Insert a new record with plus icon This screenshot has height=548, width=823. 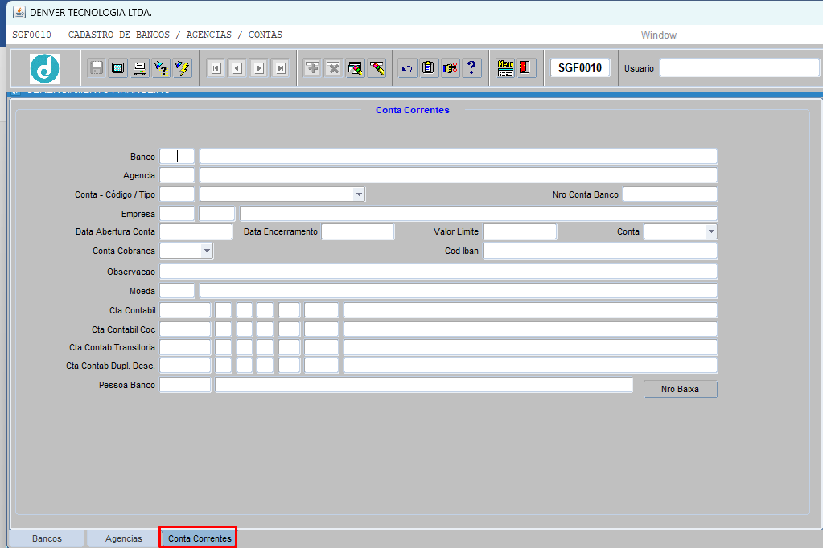coord(312,68)
